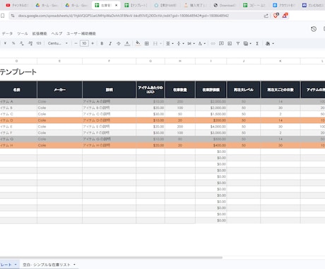Screen dimensions: 325x269
Task: Click the site info icon in address bar
Action: (13, 16)
